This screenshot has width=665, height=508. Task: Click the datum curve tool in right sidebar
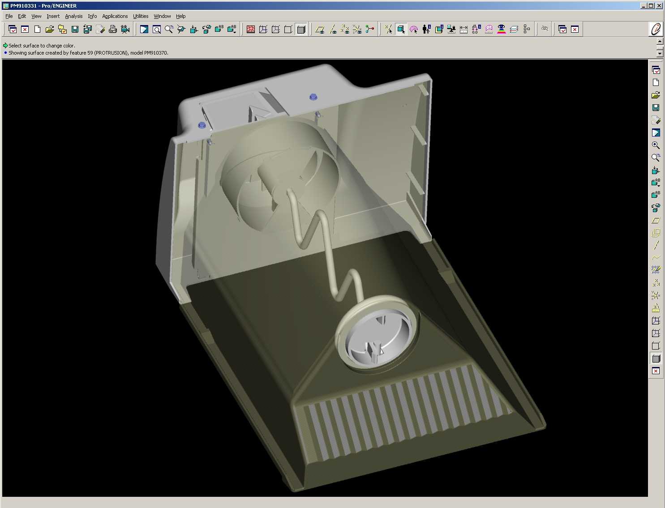(x=656, y=258)
